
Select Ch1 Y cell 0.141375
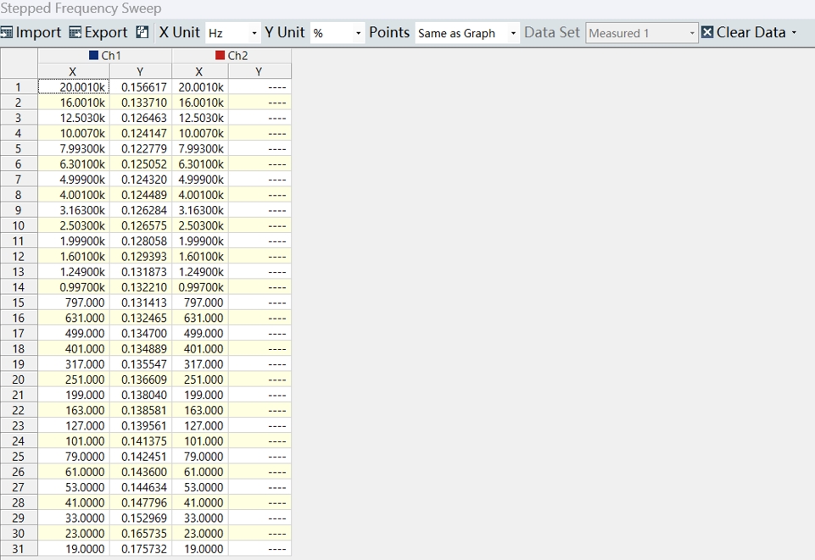coord(141,441)
